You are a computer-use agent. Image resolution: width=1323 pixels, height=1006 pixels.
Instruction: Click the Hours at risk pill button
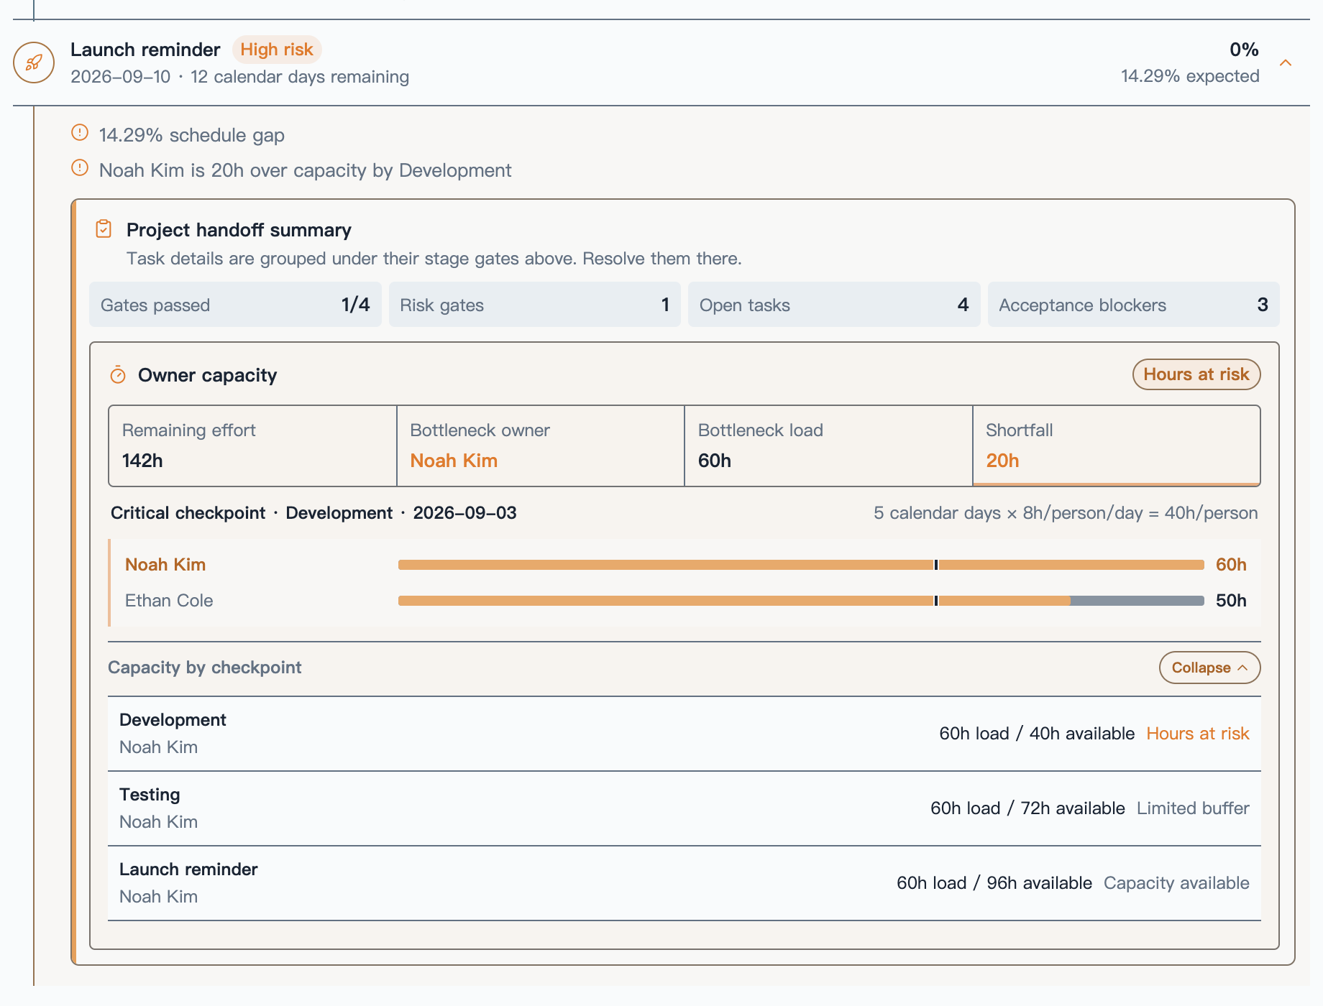coord(1196,374)
